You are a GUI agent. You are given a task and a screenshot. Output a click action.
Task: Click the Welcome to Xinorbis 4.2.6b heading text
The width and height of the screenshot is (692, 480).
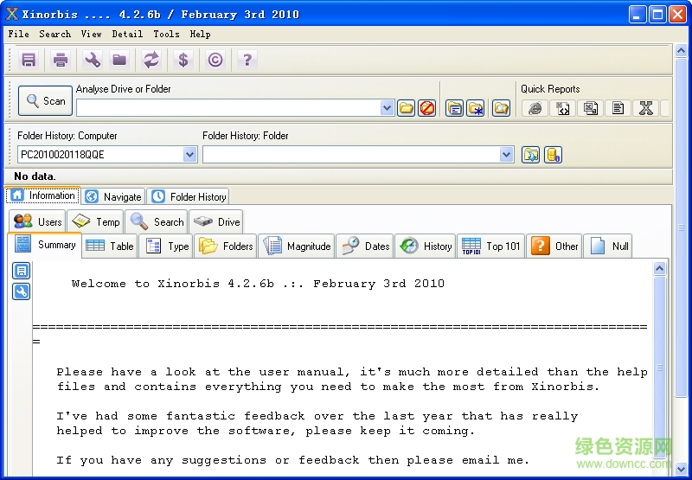(258, 284)
